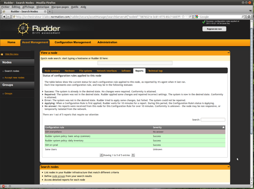
Task: Open the Affichage menu
Action: [x=28, y=7]
